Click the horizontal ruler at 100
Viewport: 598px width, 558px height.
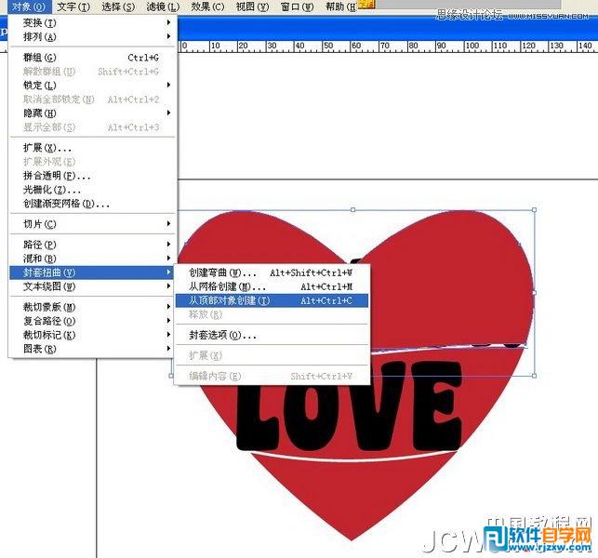tap(472, 46)
